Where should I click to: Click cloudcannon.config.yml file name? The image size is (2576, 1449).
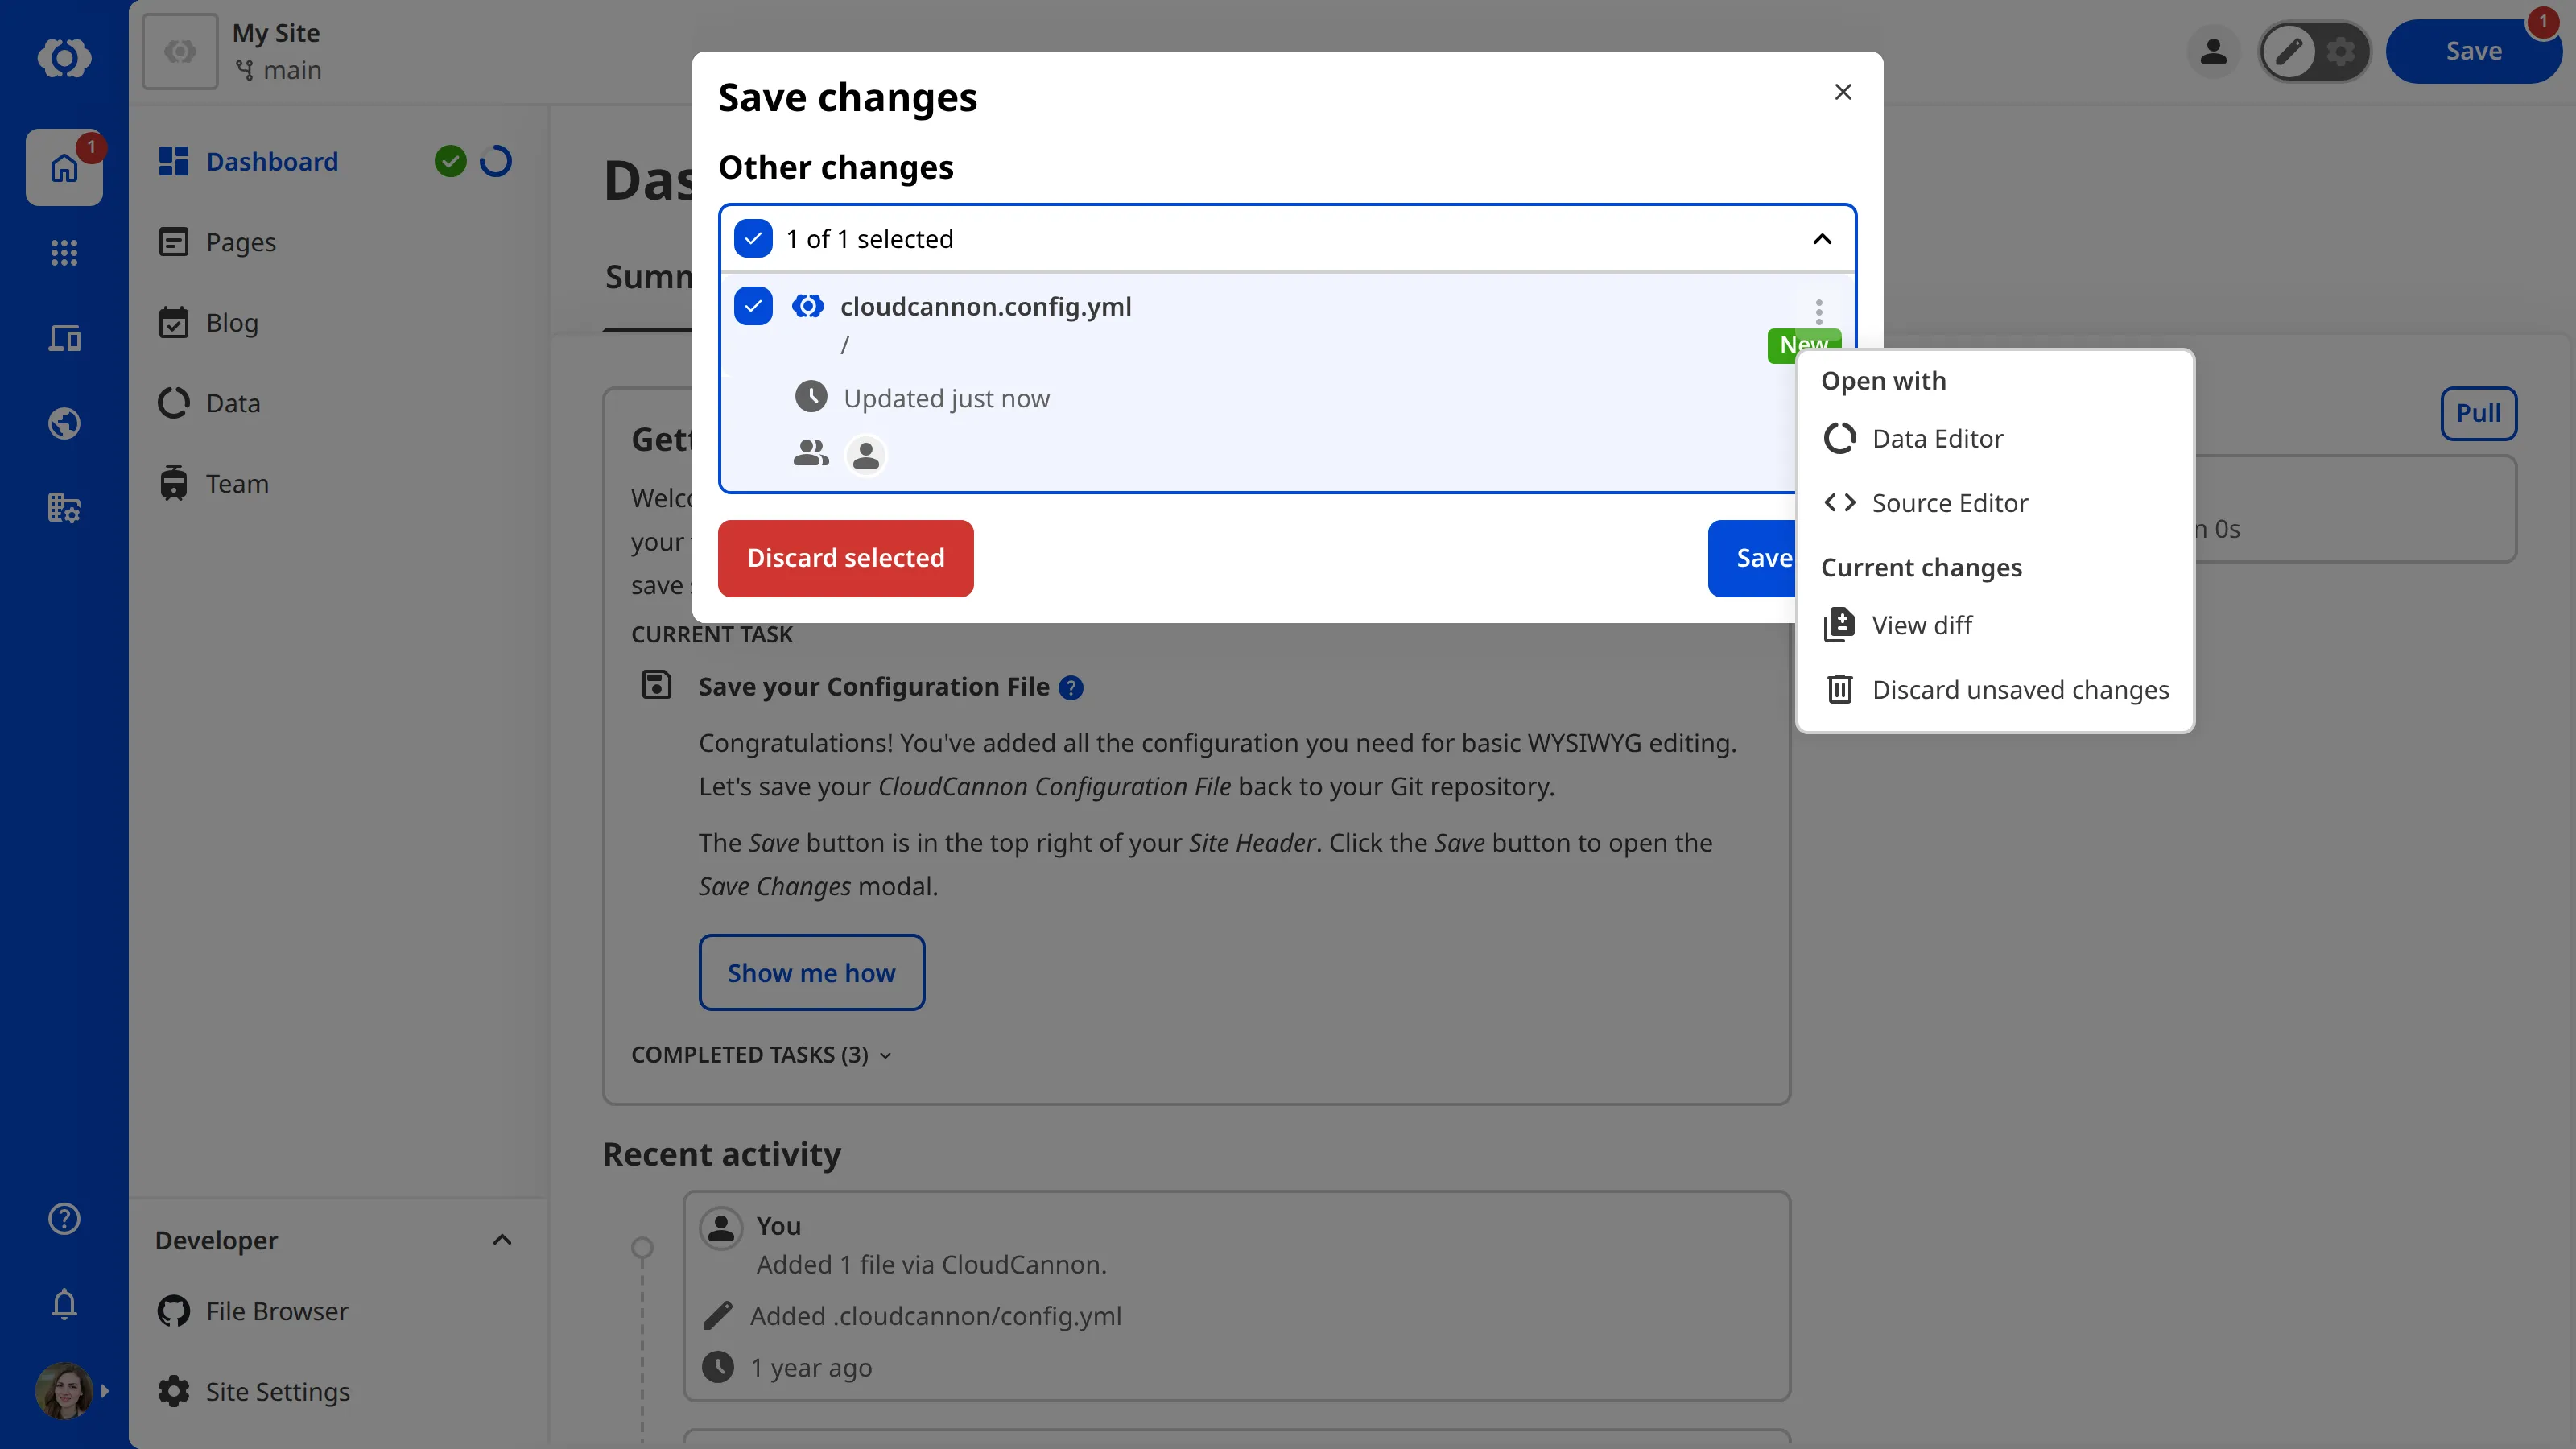(985, 306)
